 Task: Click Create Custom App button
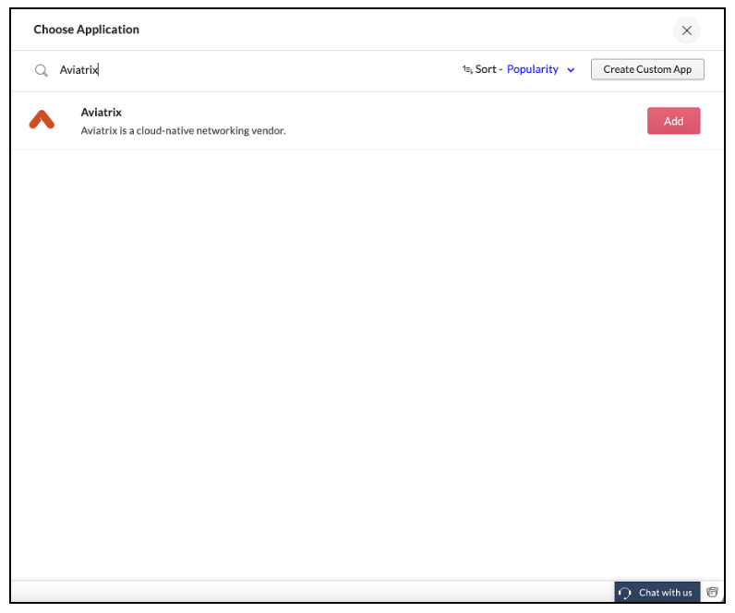pos(647,69)
